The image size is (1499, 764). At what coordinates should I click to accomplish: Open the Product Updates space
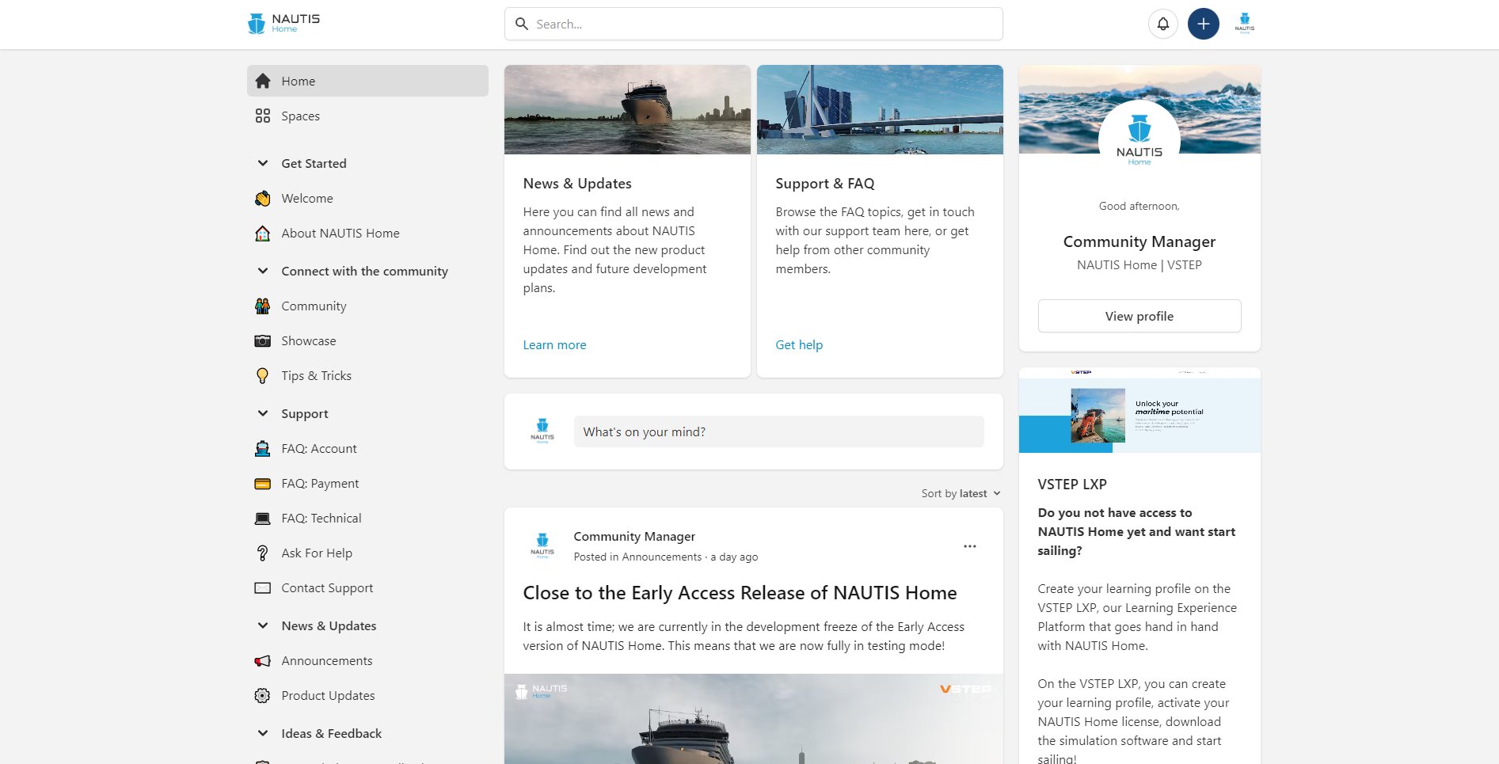coord(367,695)
